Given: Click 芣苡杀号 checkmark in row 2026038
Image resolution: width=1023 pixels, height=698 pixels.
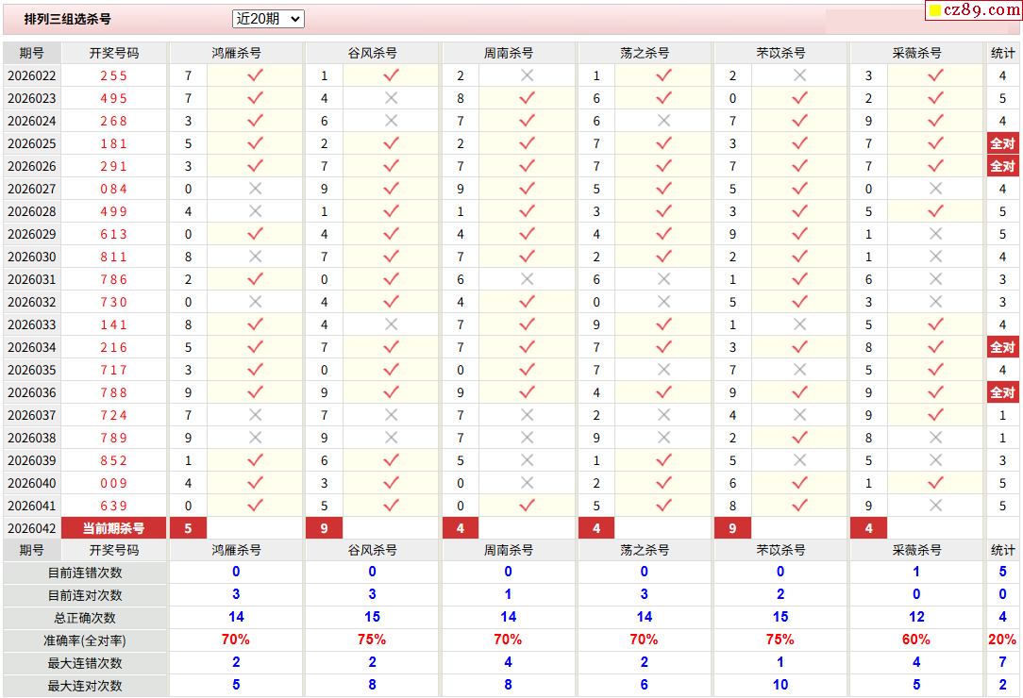Looking at the screenshot, I should click(x=799, y=438).
